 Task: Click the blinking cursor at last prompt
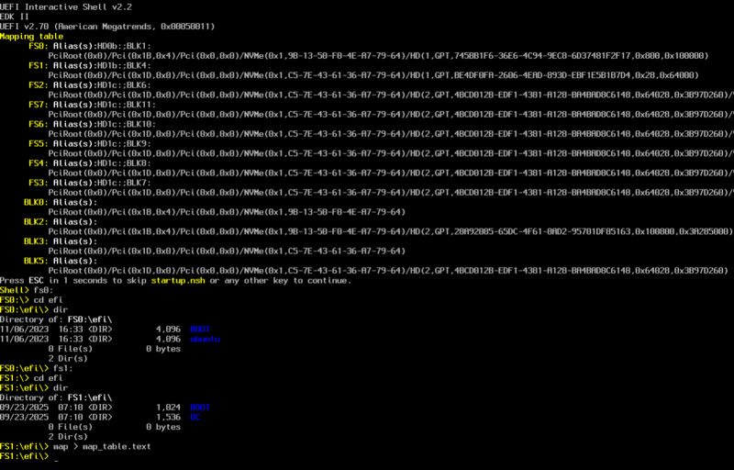point(56,458)
